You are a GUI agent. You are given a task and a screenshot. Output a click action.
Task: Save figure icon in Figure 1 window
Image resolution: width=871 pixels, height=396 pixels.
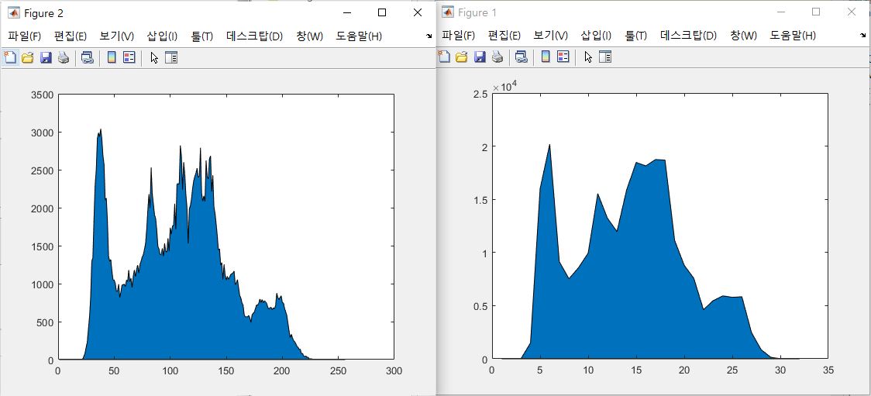pos(480,57)
